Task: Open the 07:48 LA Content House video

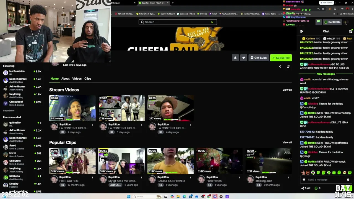Action: 72,108
